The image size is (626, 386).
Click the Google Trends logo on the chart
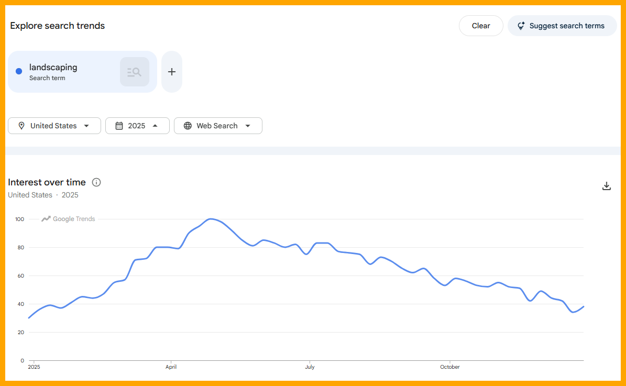pos(68,219)
